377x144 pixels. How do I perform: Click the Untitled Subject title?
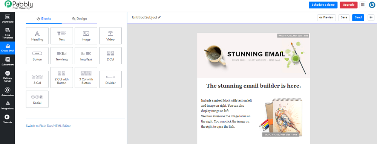pyautogui.click(x=144, y=18)
